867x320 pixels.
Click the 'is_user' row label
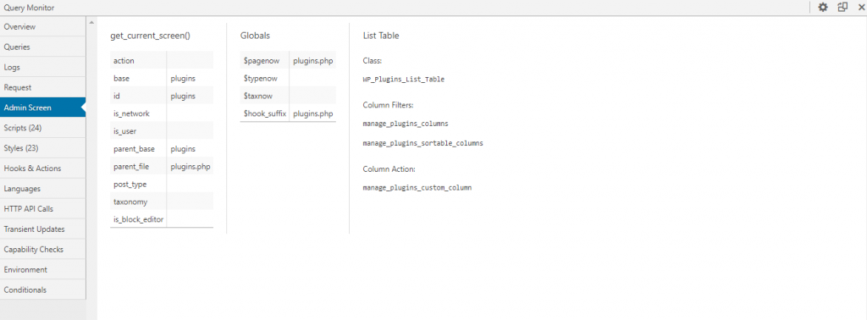tap(124, 131)
